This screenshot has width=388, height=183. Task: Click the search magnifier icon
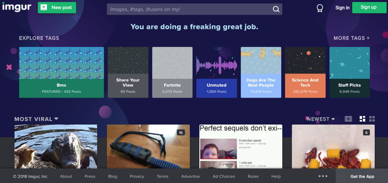pos(276,9)
